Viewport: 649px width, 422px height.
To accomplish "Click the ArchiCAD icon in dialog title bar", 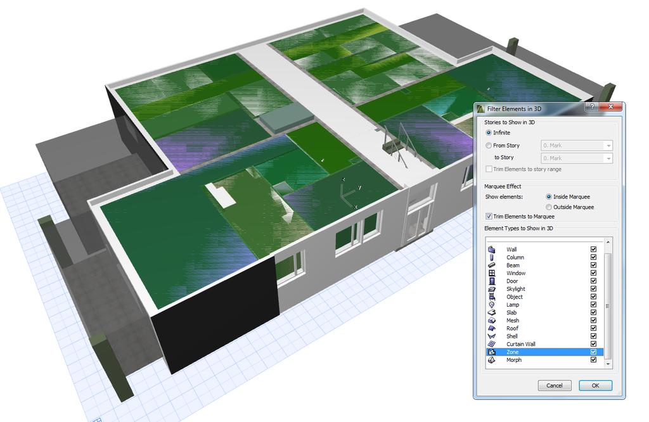I will [480, 109].
